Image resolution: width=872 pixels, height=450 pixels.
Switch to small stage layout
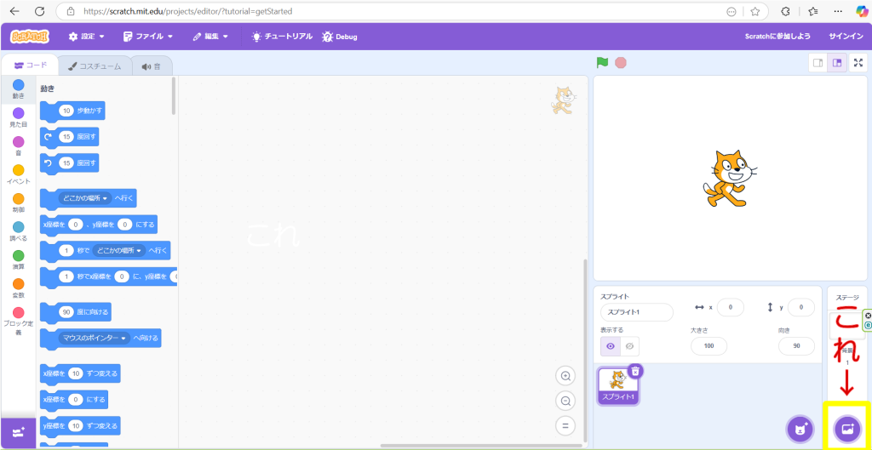click(817, 62)
